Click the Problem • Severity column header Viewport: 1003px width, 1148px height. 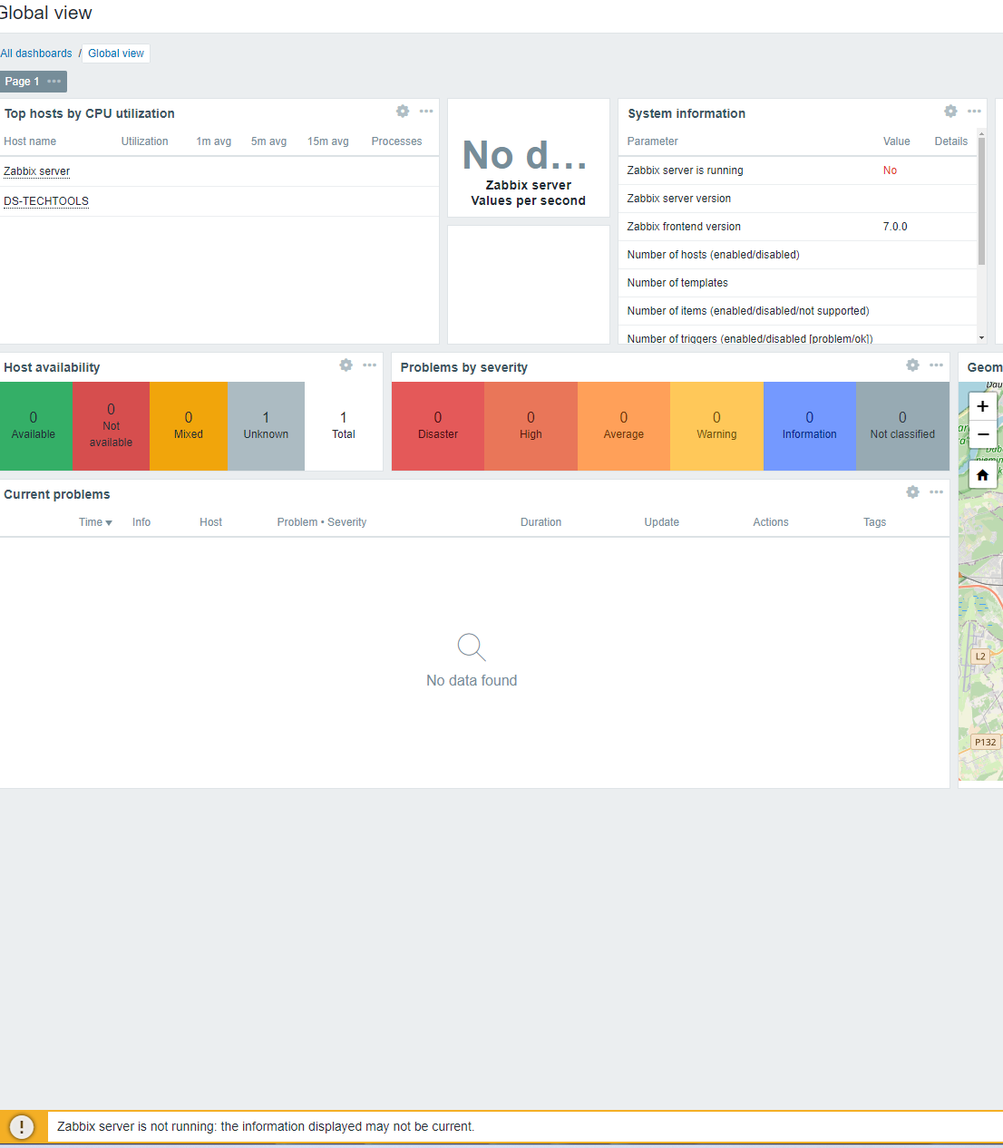coord(322,522)
